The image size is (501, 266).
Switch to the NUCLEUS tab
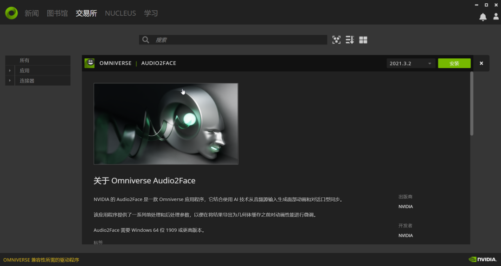click(121, 13)
